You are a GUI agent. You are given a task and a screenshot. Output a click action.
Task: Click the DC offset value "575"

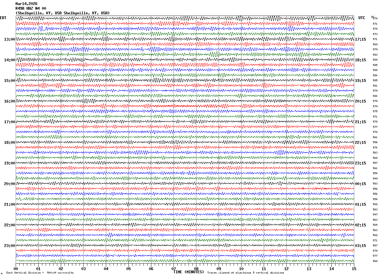pyautogui.click(x=375, y=111)
